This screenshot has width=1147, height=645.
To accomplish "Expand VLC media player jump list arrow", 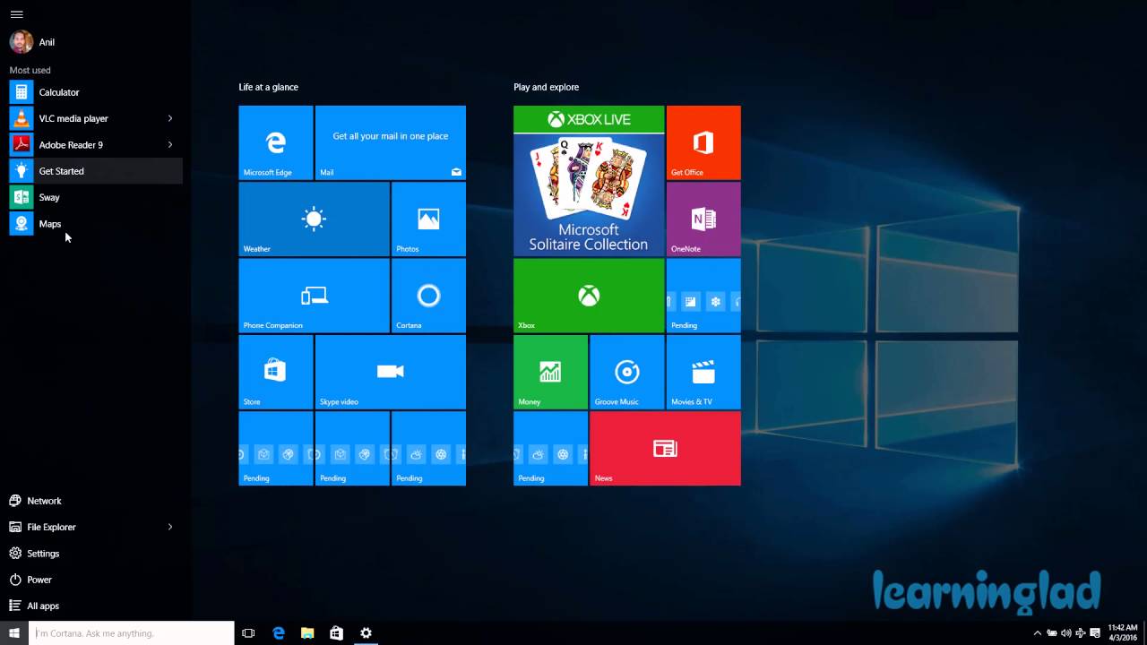I will pyautogui.click(x=170, y=118).
